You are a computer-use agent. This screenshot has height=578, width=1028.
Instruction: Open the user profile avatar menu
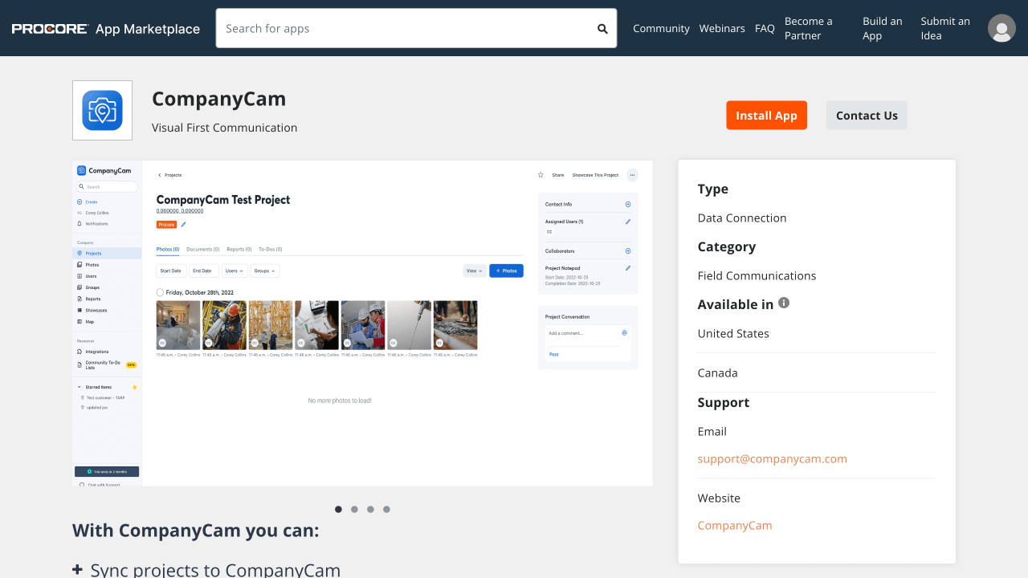click(1001, 28)
